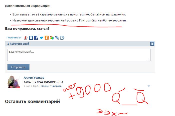Image resolution: width=175 pixels, height=116 pixels.
Task: Share via the LiveJournal pencil icon
Action: coord(57,38)
